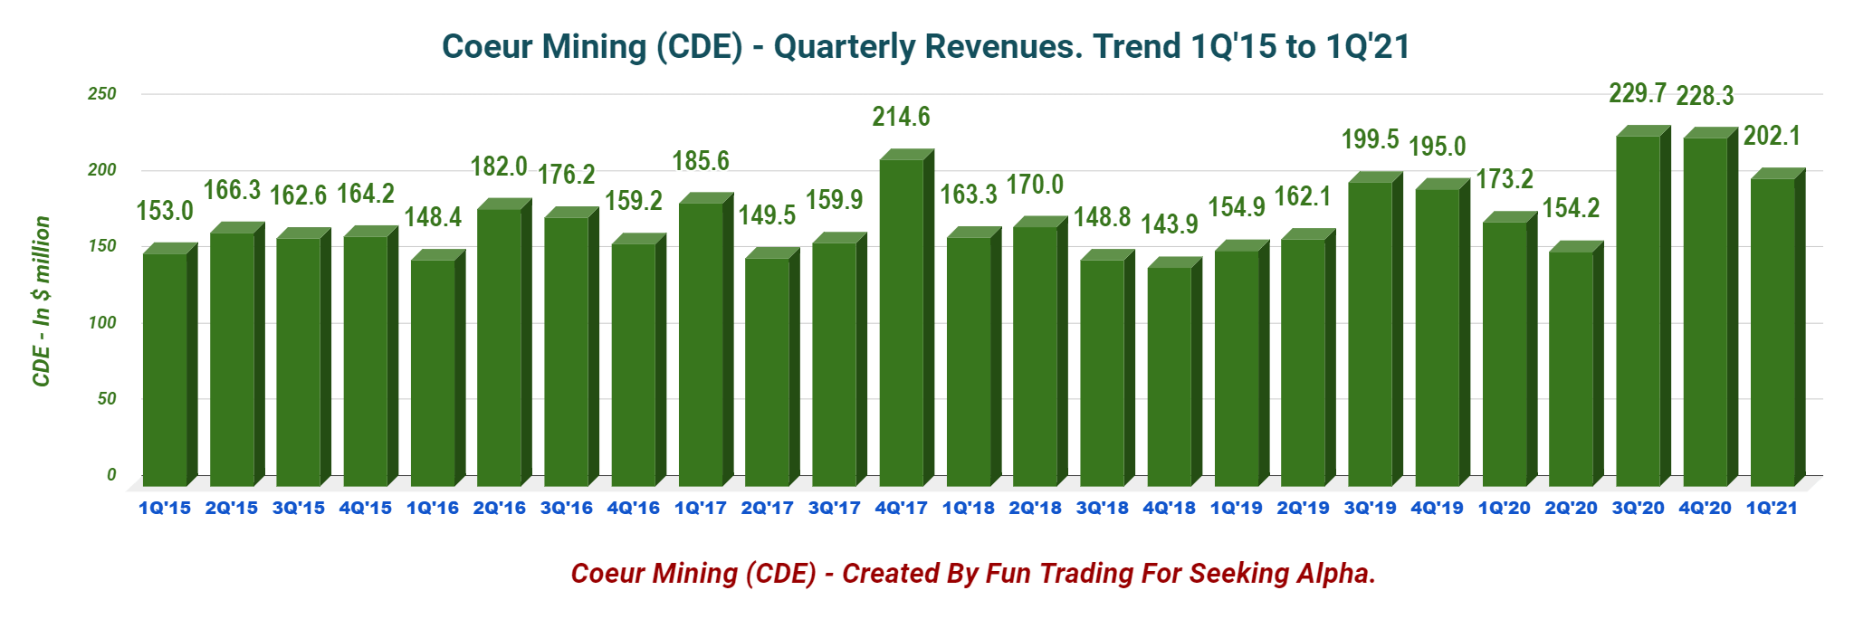1854x619 pixels.
Task: Click the x-axis label 4Q'18
Action: pos(1170,509)
